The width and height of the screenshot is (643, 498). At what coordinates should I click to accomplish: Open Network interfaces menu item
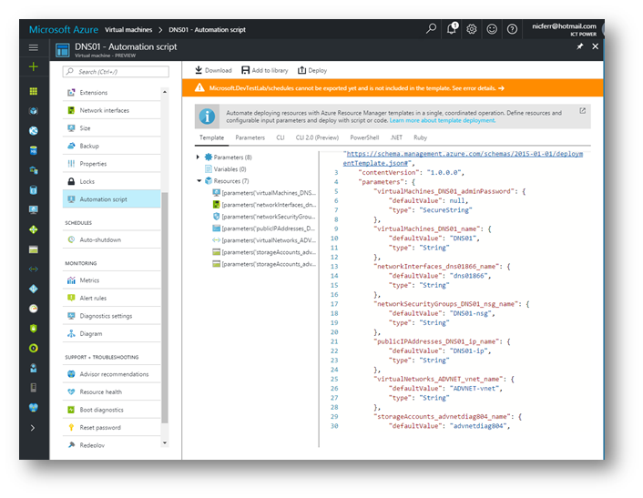(x=111, y=110)
